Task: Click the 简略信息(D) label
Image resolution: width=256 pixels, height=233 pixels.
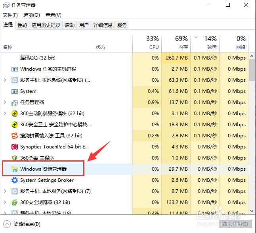Action: click(27, 224)
